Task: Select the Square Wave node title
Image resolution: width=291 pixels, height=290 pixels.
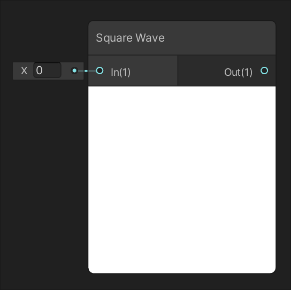Action: [131, 38]
